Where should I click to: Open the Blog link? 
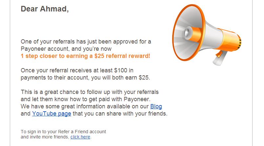156,107
